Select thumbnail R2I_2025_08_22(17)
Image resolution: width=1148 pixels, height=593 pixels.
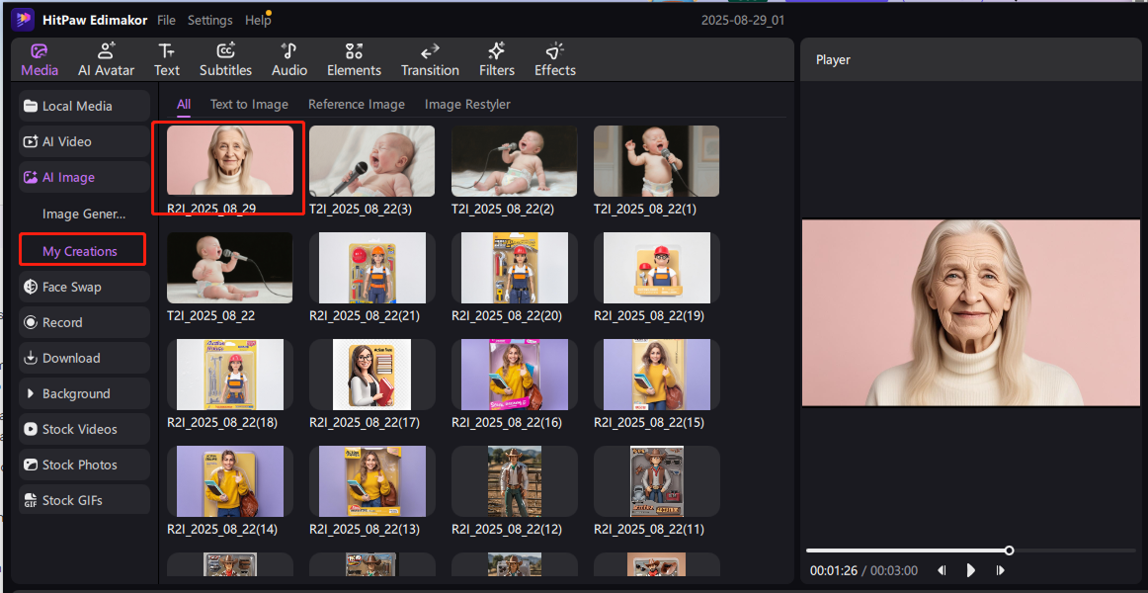[371, 375]
